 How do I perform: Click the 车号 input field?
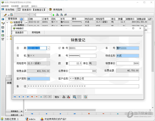128,48
